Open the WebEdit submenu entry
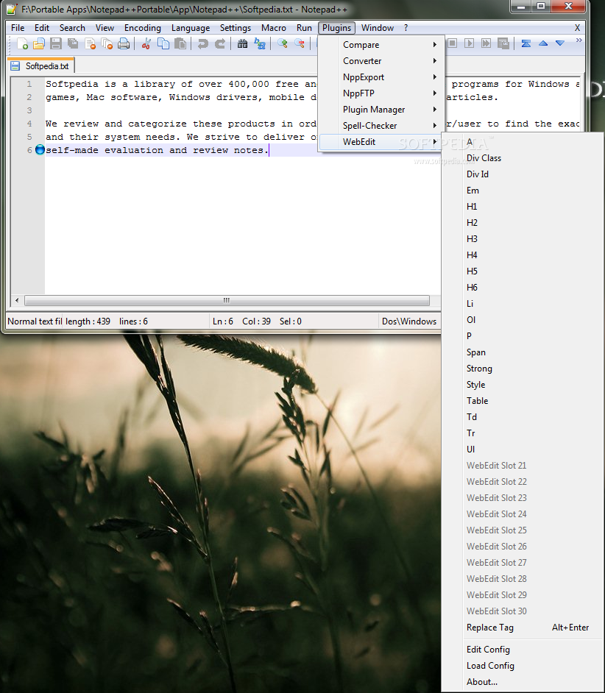 [381, 142]
